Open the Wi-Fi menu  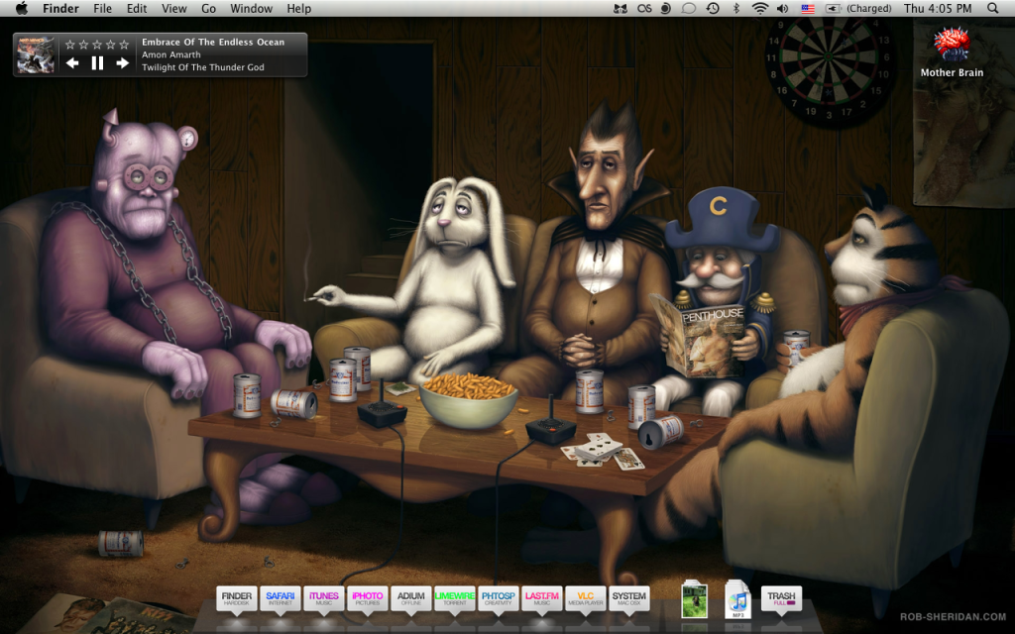coord(760,8)
